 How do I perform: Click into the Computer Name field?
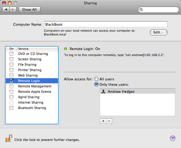point(106,24)
